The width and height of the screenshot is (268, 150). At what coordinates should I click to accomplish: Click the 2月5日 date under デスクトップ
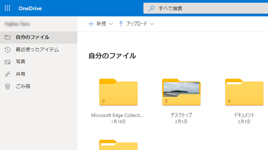[x=181, y=122]
